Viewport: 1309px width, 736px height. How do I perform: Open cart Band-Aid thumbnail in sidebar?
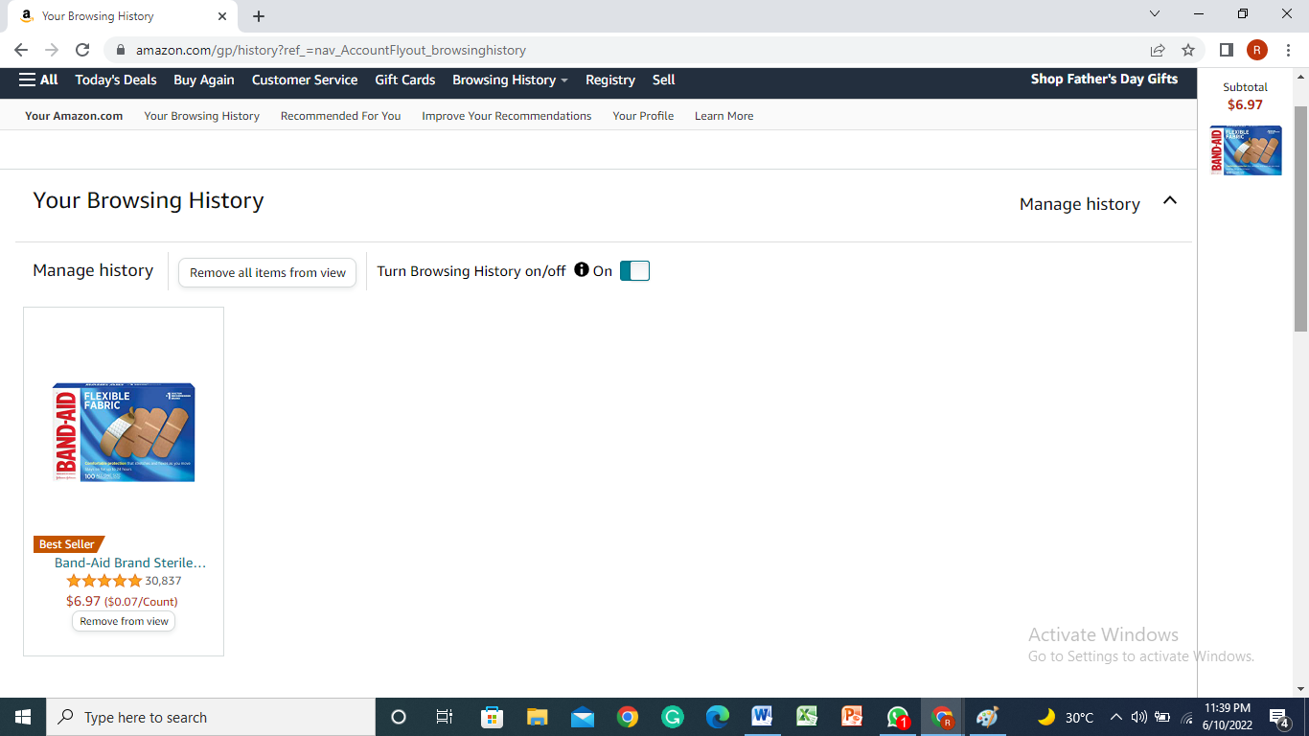[1246, 150]
